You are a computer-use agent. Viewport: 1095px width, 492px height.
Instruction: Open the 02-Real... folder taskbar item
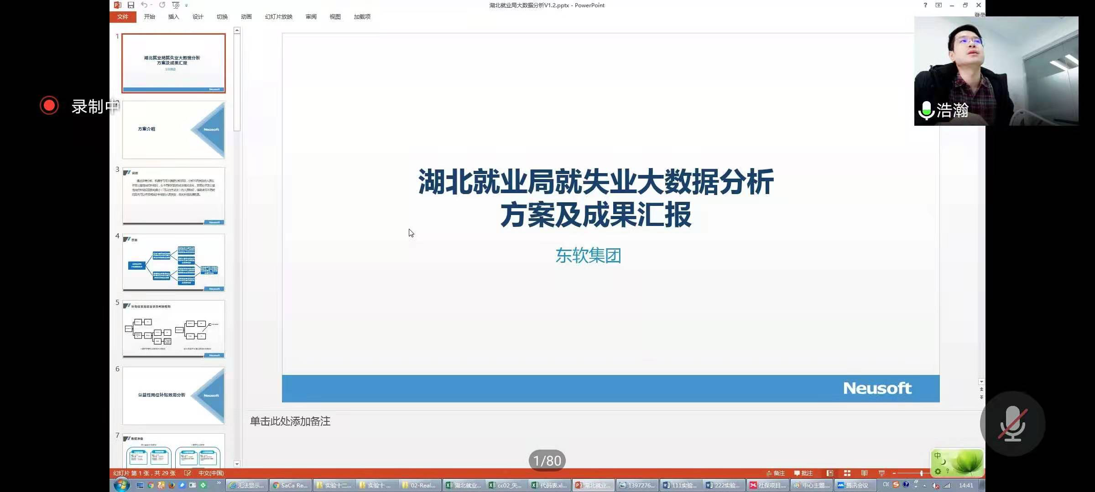point(419,485)
